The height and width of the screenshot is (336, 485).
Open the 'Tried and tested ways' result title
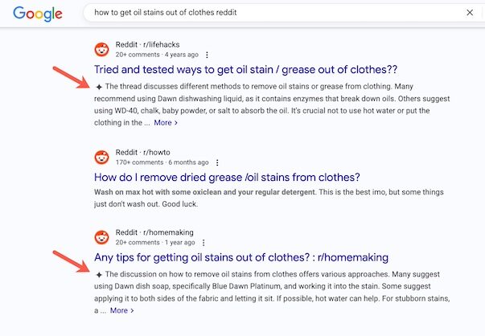click(x=246, y=70)
